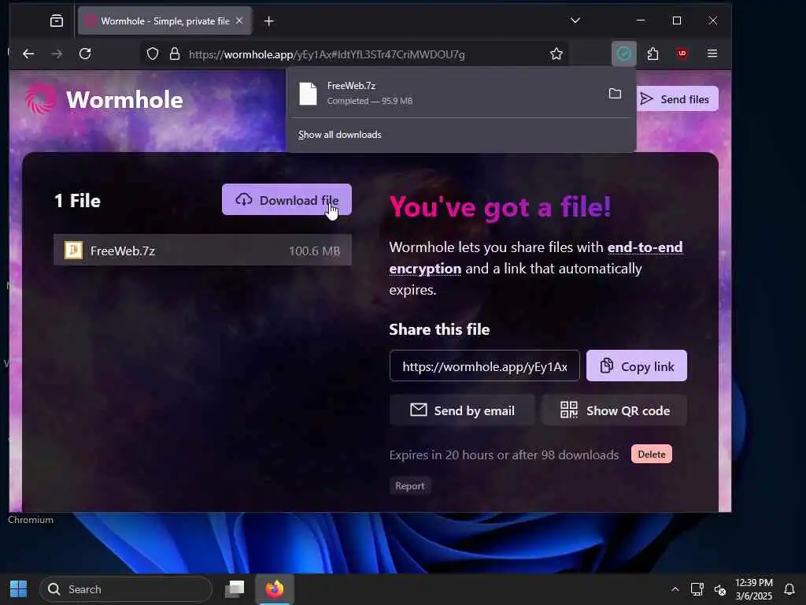Click Send by email button
Screen dimensions: 806x605
click(462, 410)
